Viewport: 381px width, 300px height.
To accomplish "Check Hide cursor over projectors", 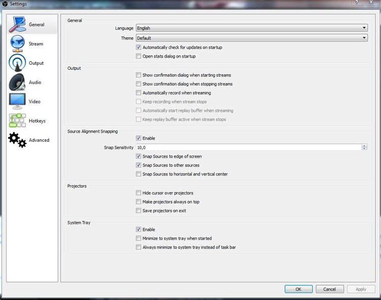I will [139, 193].
